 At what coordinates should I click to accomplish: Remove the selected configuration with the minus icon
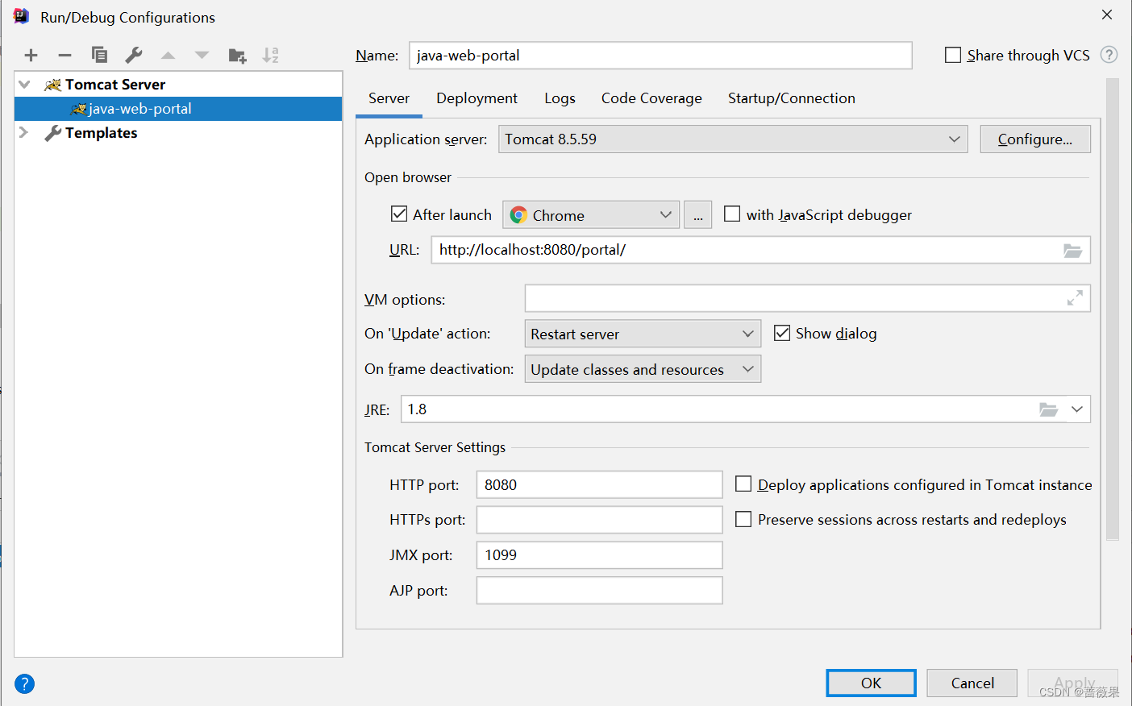[x=65, y=55]
